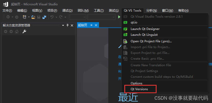Open the 项目(P) menu
This screenshot has width=212, height=103.
pyautogui.click(x=52, y=11)
